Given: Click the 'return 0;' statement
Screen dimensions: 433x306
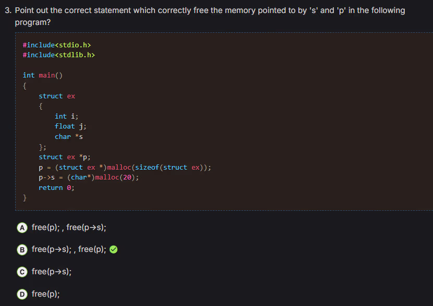Looking at the screenshot, I should [x=56, y=187].
